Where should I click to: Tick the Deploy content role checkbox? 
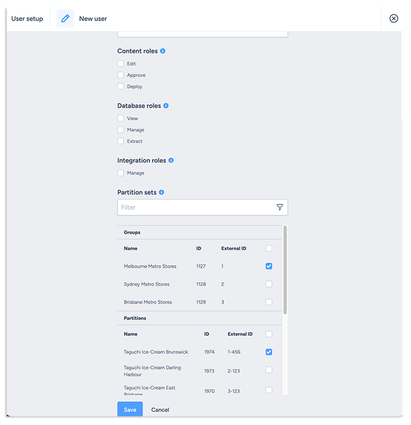click(x=121, y=87)
